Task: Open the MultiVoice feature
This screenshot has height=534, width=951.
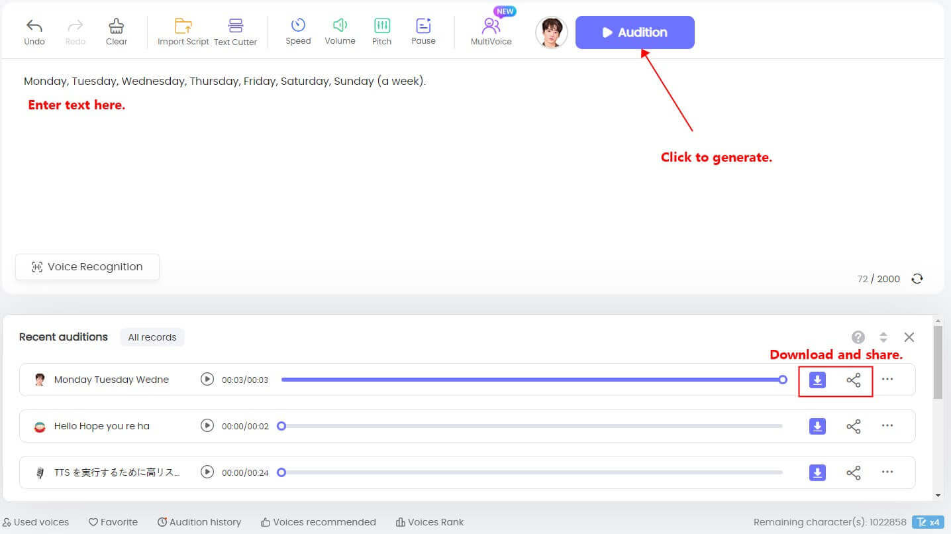Action: [491, 32]
